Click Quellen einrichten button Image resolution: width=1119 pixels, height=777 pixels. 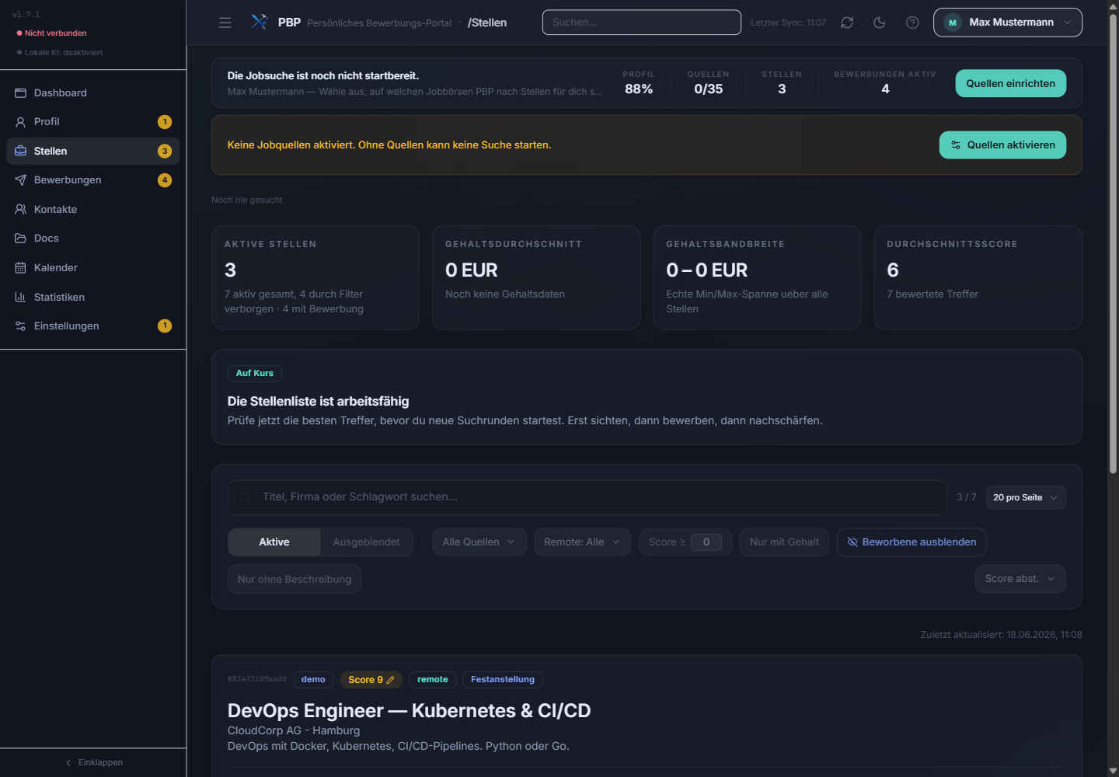(x=1010, y=83)
